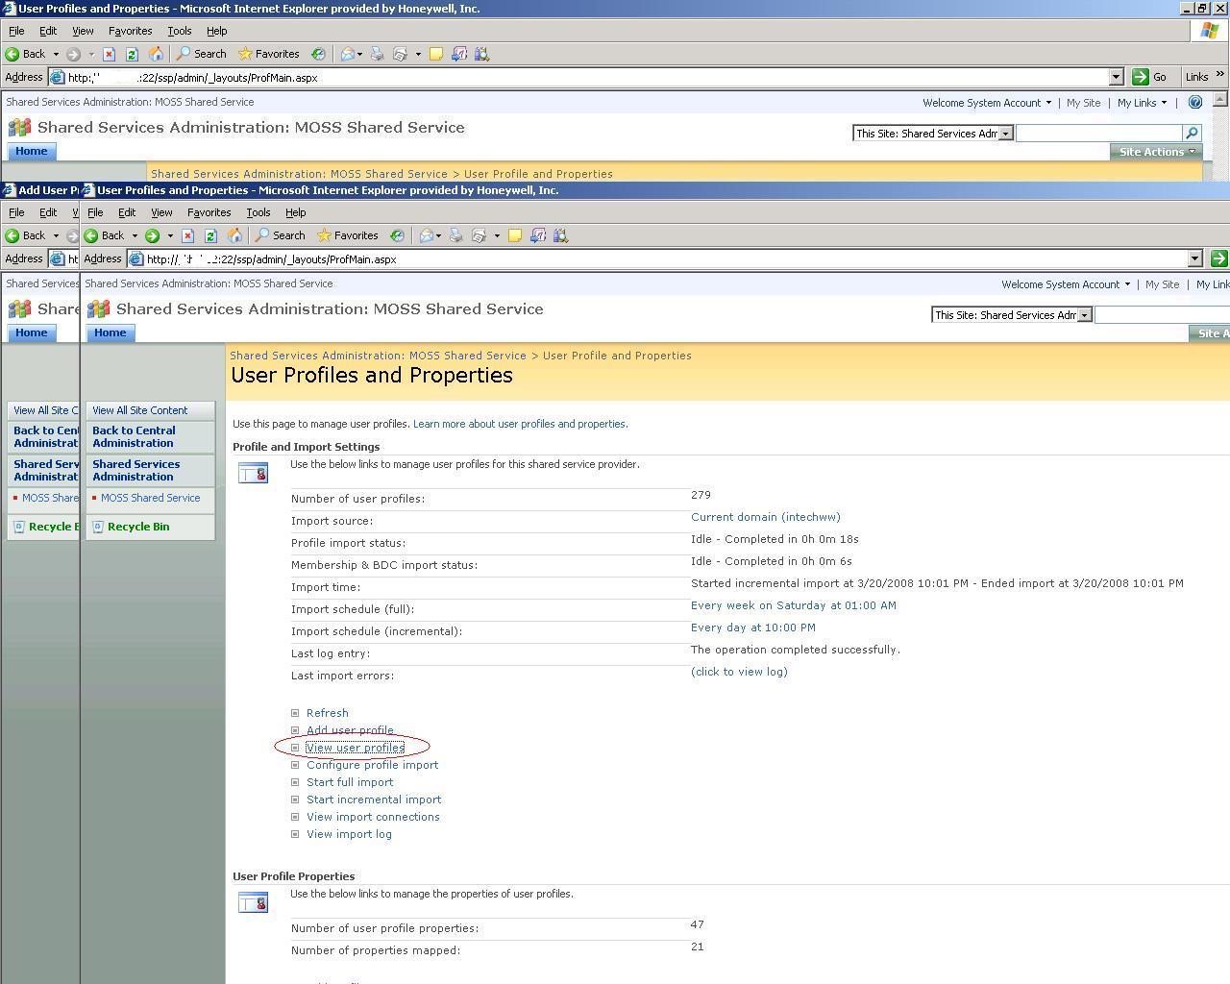The image size is (1230, 984).
Task: Click green Forward button in front IE window
Action: pyautogui.click(x=152, y=235)
